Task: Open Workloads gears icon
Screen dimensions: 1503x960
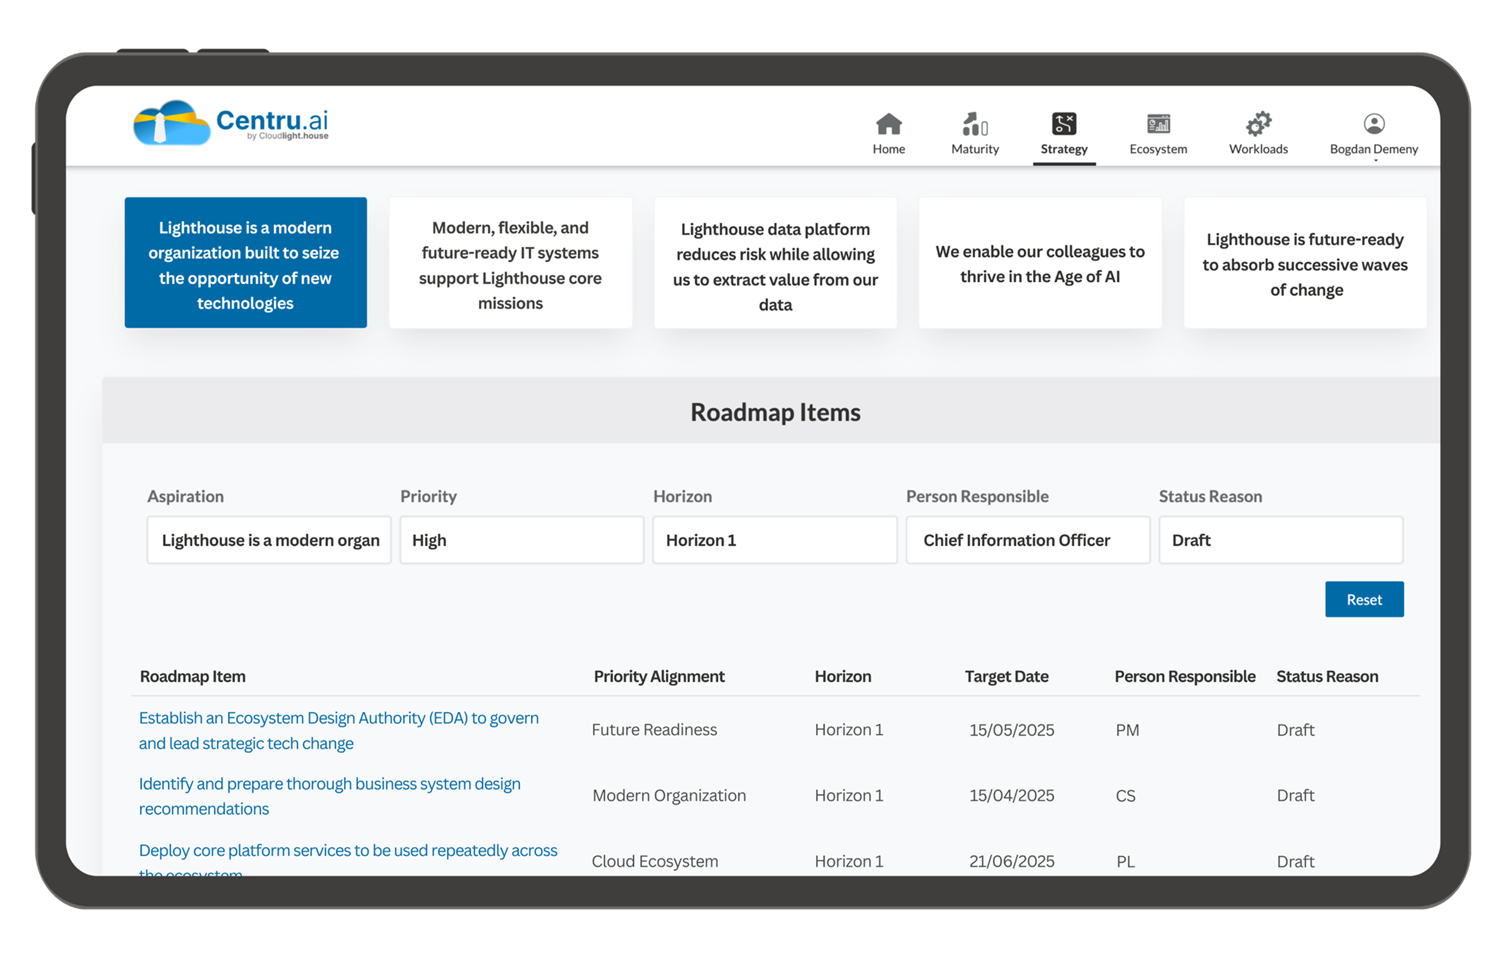Action: (x=1258, y=124)
